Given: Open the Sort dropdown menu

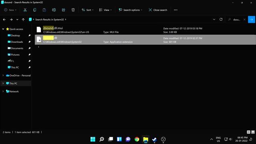Looking at the screenshot, I should point(88,10).
